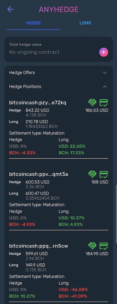Switch to the HEDGE tab
This screenshot has height=304, width=117.
34,23
